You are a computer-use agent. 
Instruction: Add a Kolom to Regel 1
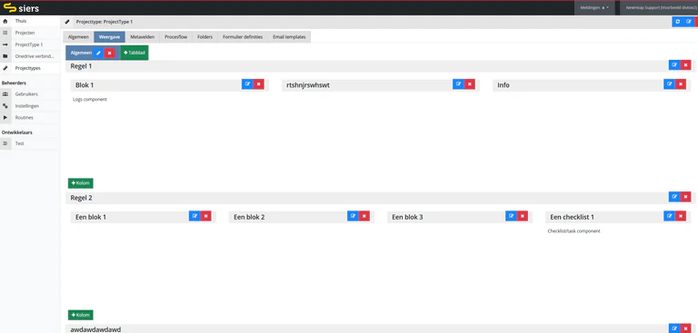81,183
